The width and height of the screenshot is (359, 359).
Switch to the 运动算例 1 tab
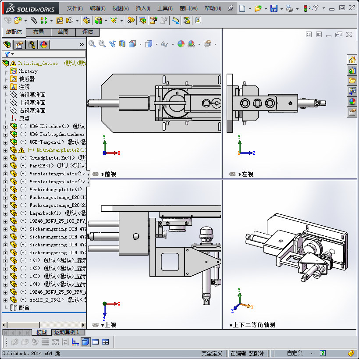click(68, 332)
